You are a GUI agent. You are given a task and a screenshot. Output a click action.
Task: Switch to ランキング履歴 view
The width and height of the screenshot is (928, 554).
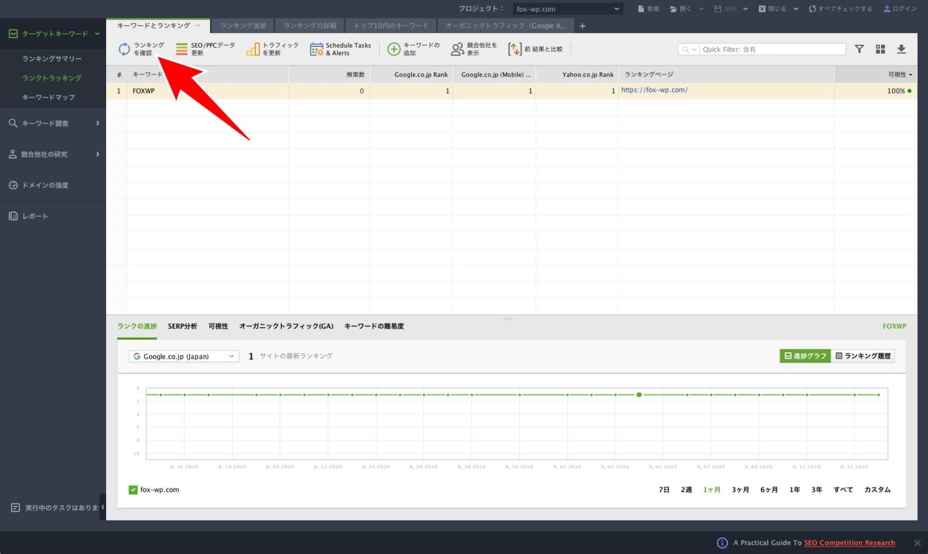862,356
